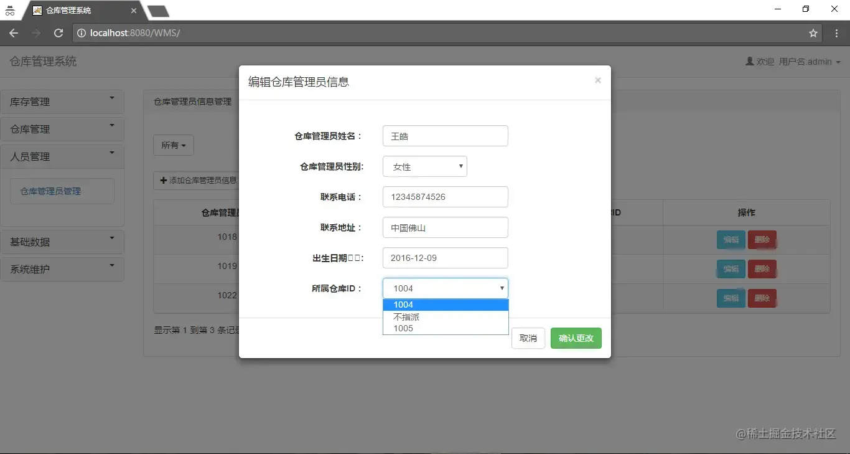Click the 编辑仓库管理员信息 dialog title

tap(299, 82)
